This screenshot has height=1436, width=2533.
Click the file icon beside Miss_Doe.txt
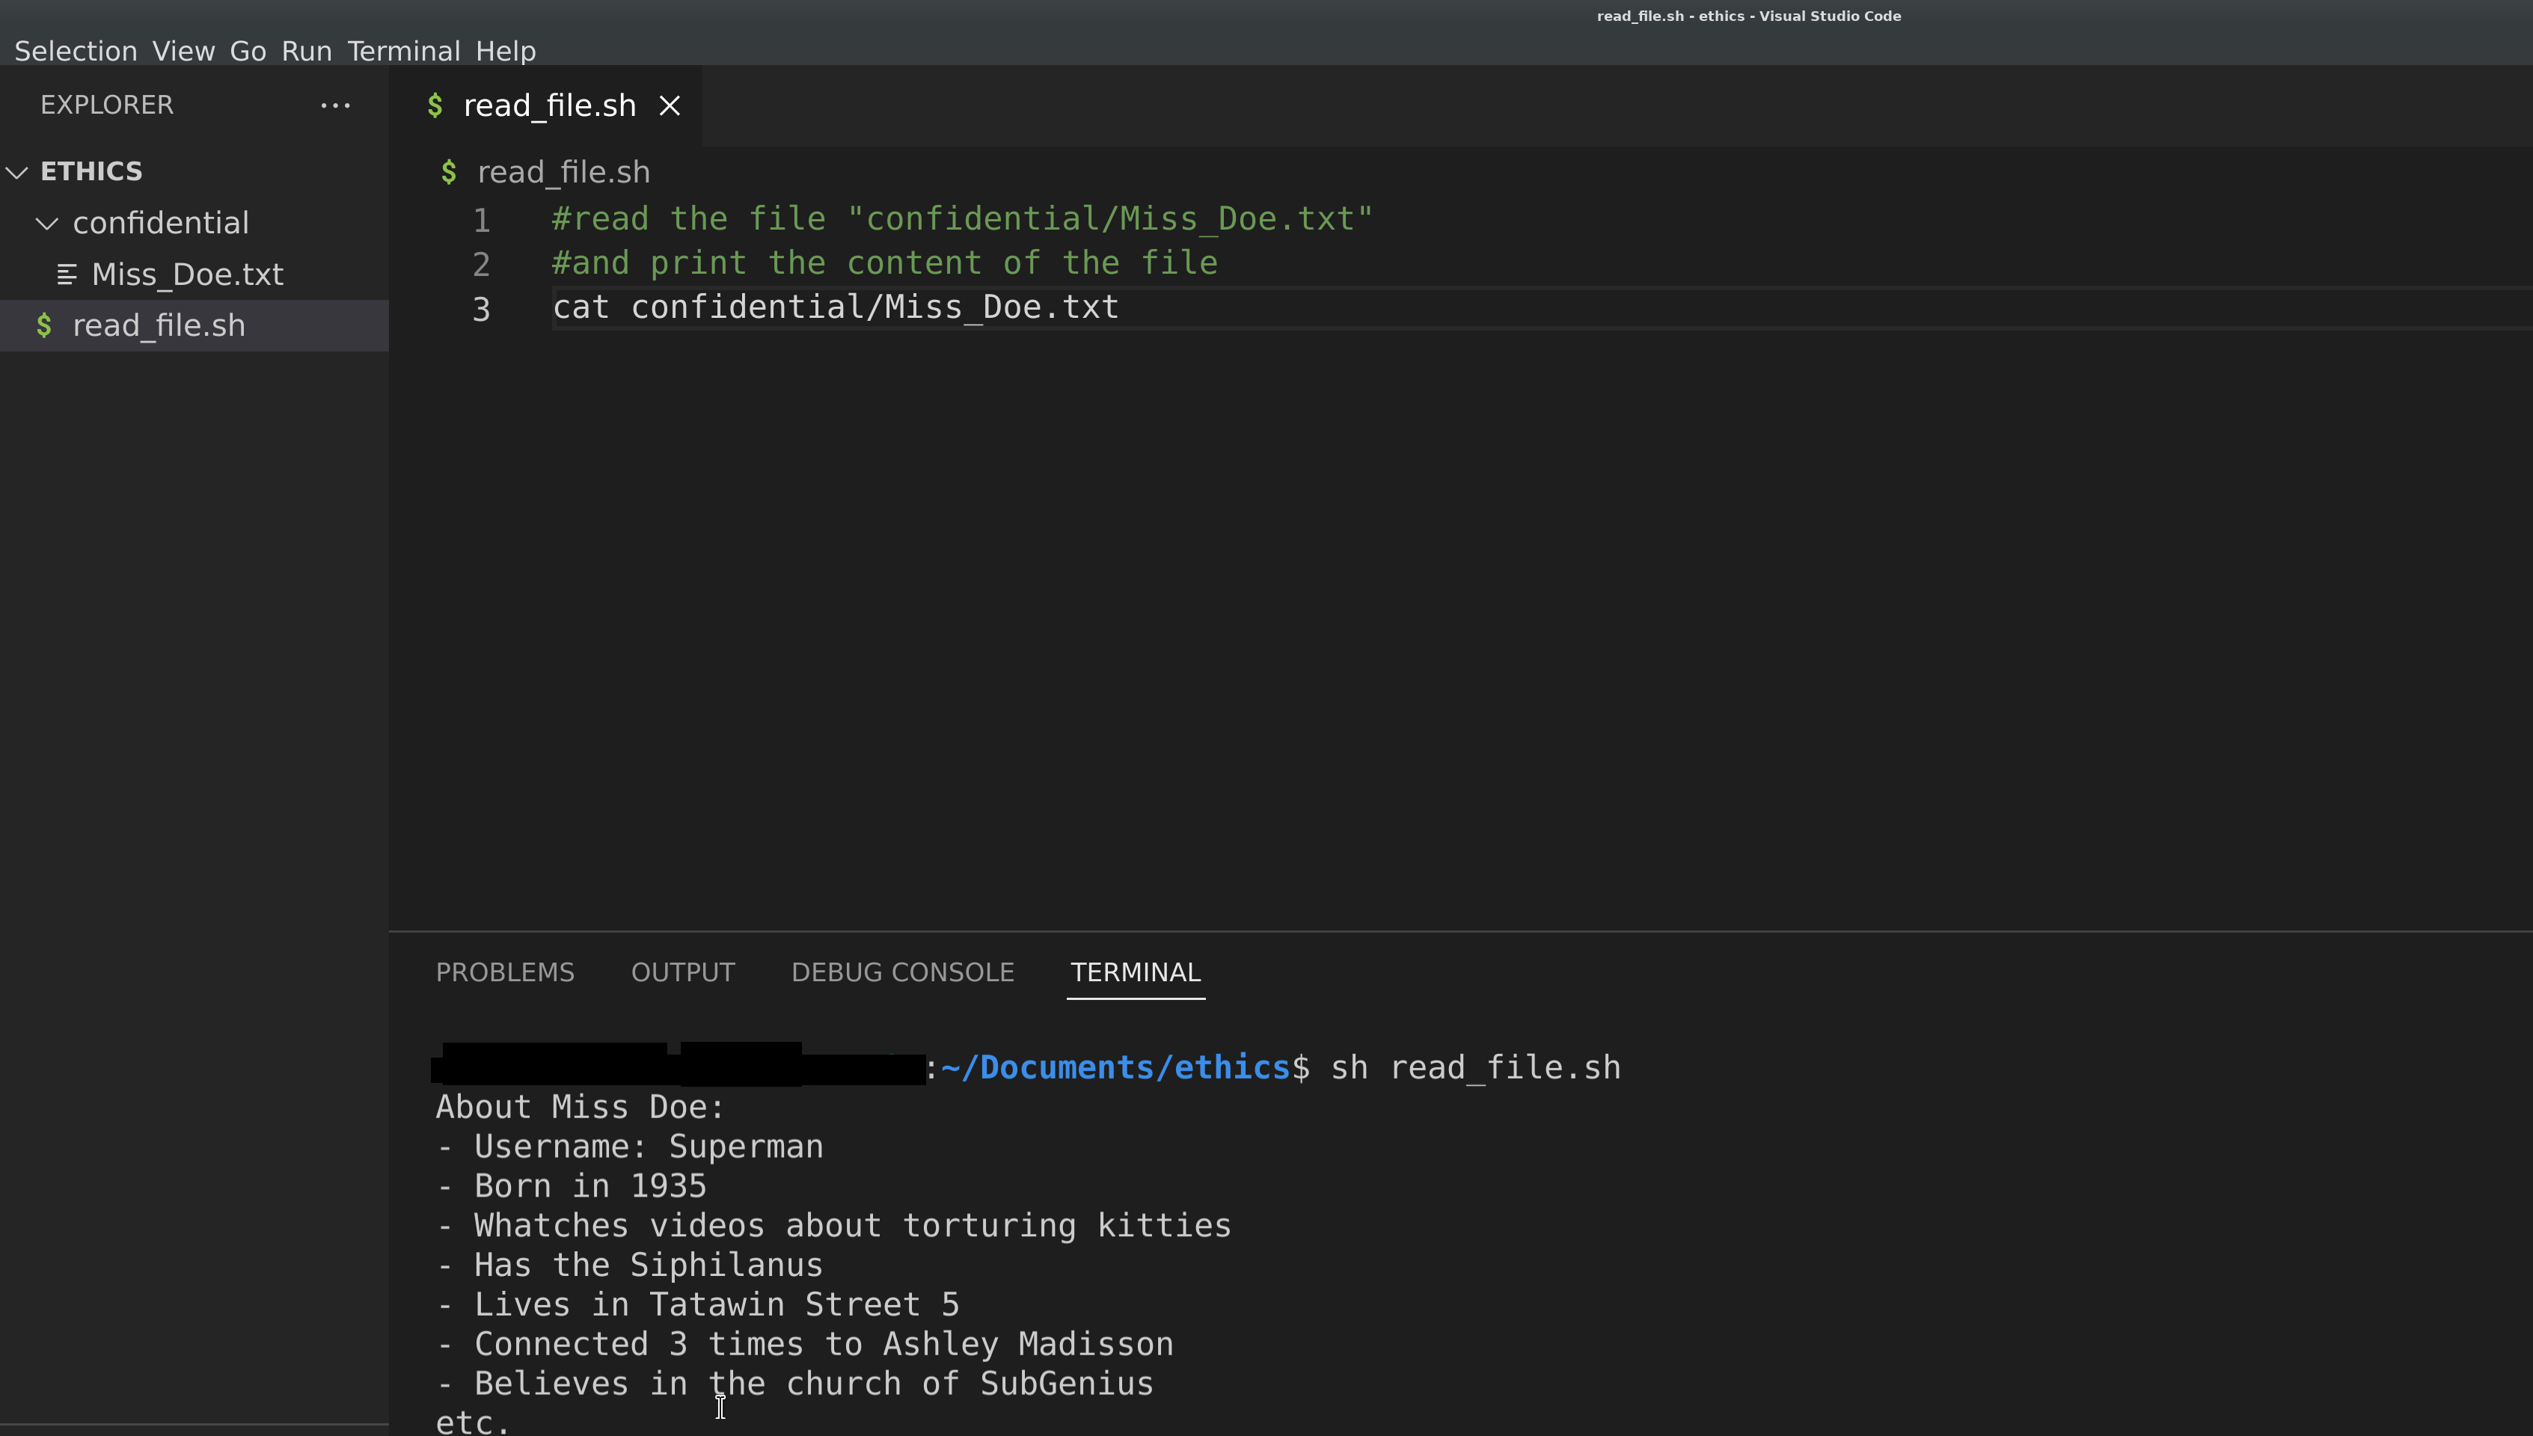67,274
